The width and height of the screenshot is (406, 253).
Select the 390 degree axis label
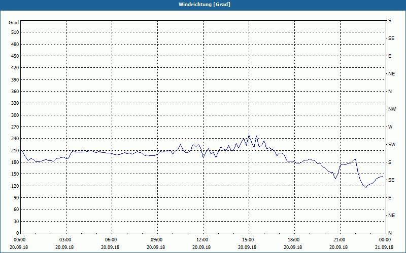[x=15, y=80]
